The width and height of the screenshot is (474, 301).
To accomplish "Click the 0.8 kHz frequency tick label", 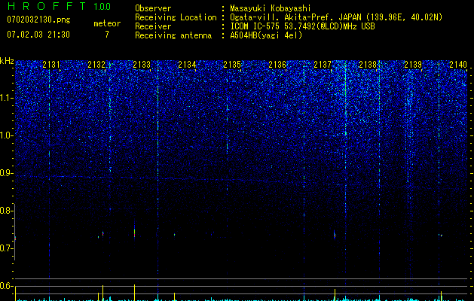I will [x=5, y=211].
